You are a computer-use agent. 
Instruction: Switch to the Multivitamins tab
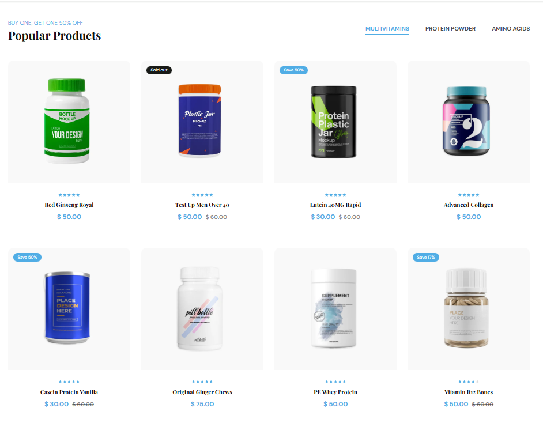[x=387, y=29]
